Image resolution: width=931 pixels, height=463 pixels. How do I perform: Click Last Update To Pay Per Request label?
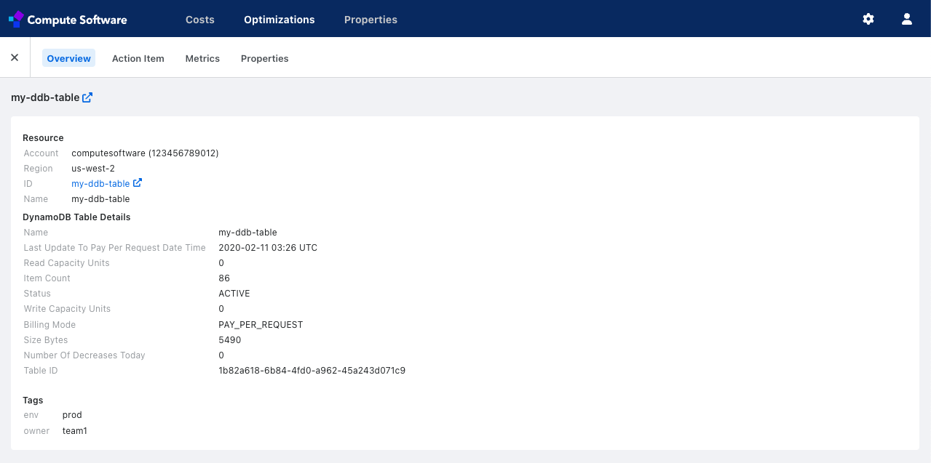pos(115,248)
